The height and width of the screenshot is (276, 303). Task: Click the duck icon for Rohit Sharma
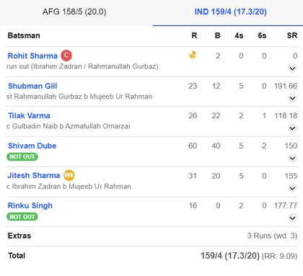[x=193, y=55]
